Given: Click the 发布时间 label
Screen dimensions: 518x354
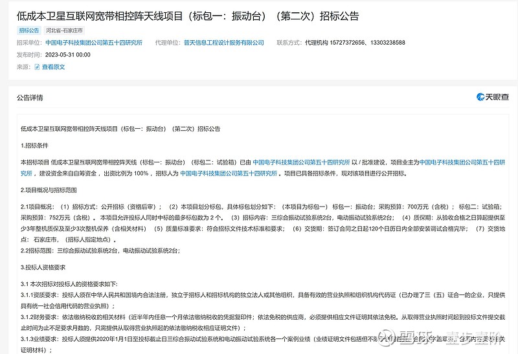Looking at the screenshot, I should point(29,55).
